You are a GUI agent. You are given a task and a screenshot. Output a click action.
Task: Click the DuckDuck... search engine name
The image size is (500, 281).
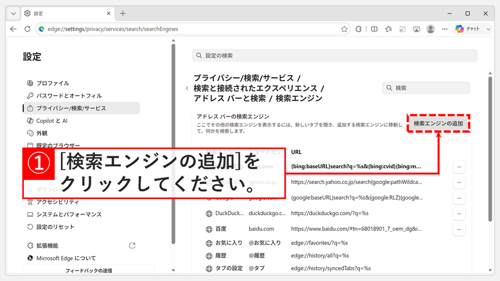229,213
